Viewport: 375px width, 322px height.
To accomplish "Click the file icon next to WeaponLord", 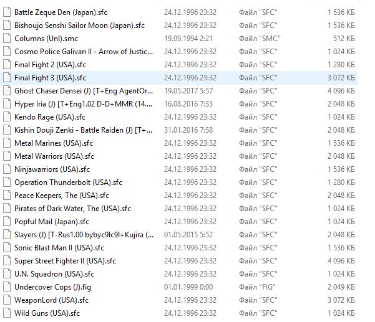I will [x=7, y=300].
